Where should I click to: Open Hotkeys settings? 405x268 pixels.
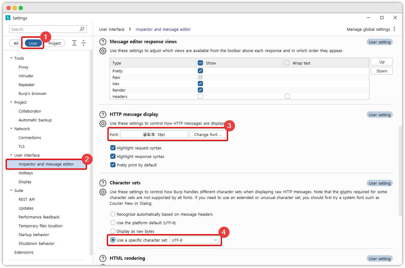click(x=26, y=173)
